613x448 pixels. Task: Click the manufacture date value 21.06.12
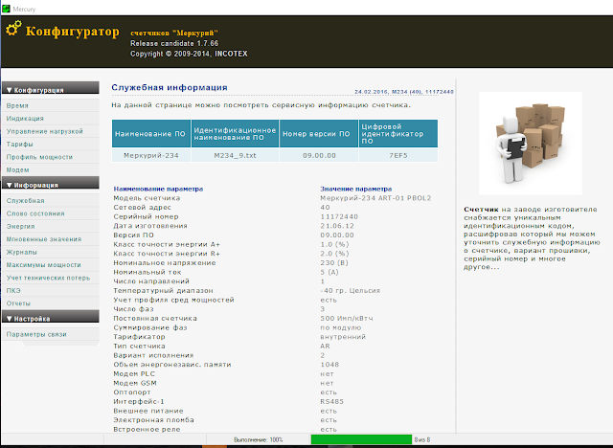(x=337, y=226)
